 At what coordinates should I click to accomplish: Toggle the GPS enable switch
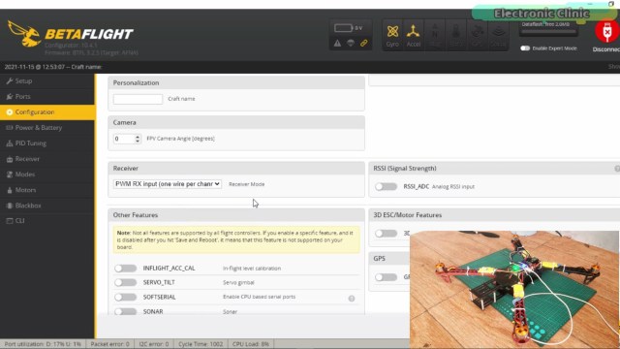[386, 277]
